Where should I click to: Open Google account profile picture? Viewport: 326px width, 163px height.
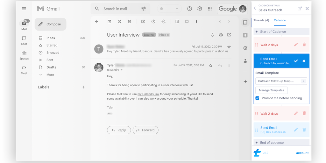tap(243, 9)
